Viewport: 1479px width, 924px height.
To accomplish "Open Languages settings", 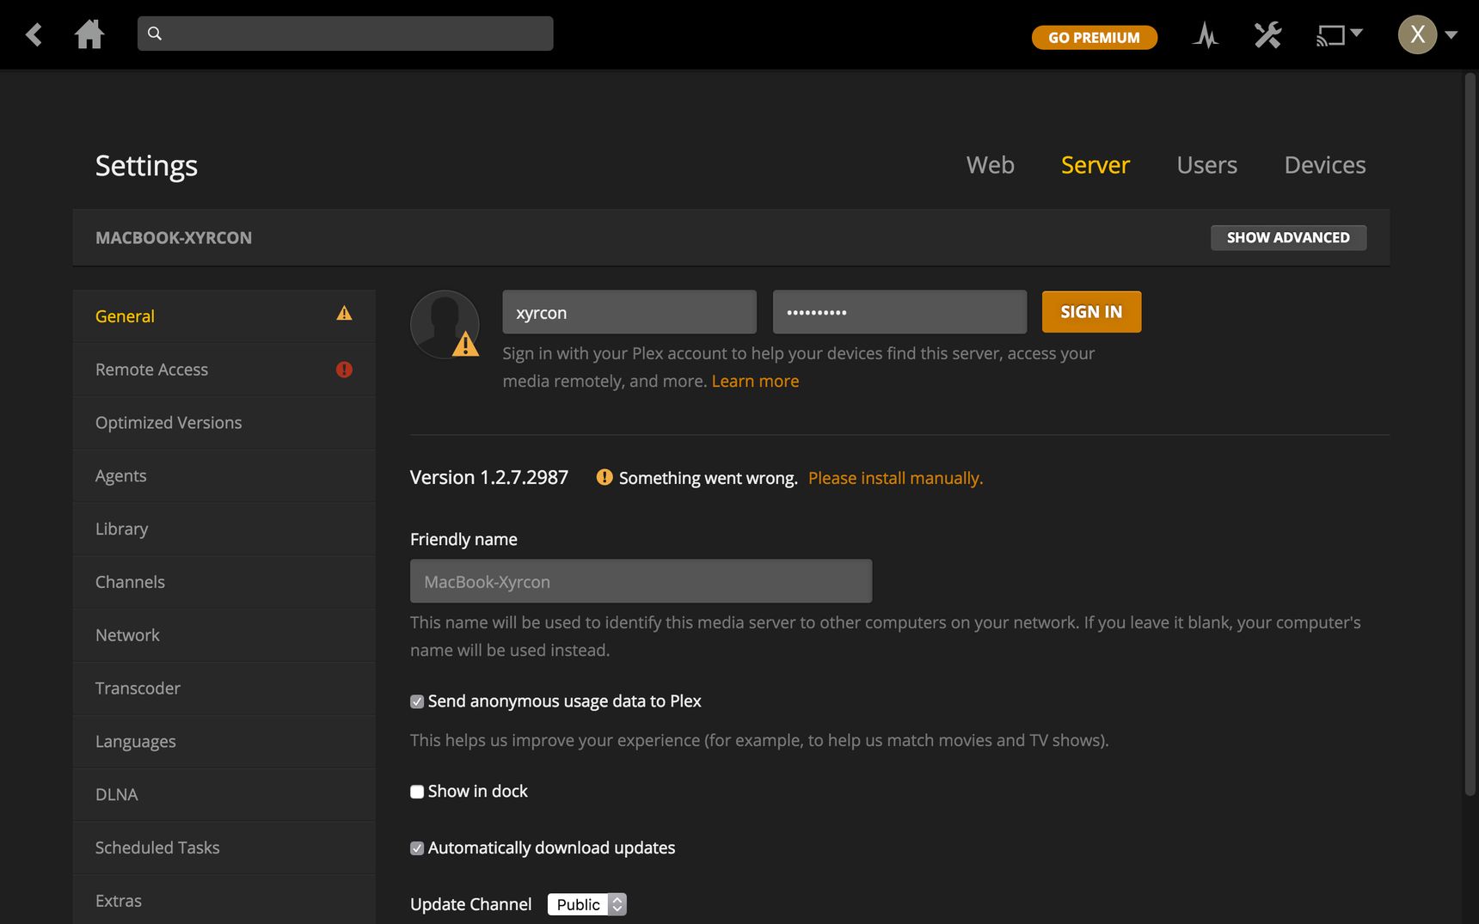I will (224, 742).
